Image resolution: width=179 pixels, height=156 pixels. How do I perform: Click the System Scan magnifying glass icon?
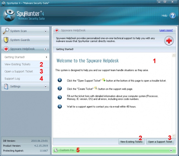(x=6, y=31)
